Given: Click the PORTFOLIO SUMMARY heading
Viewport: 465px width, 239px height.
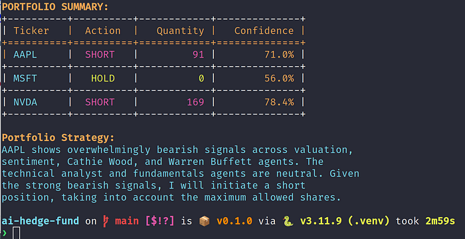Looking at the screenshot, I should pyautogui.click(x=55, y=7).
